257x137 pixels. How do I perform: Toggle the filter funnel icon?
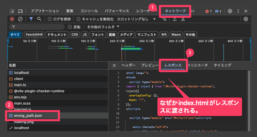(x=31, y=19)
